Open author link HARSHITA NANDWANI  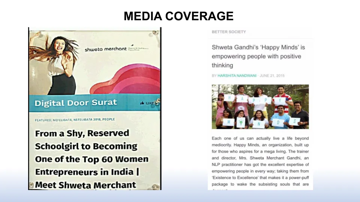[x=237, y=76]
